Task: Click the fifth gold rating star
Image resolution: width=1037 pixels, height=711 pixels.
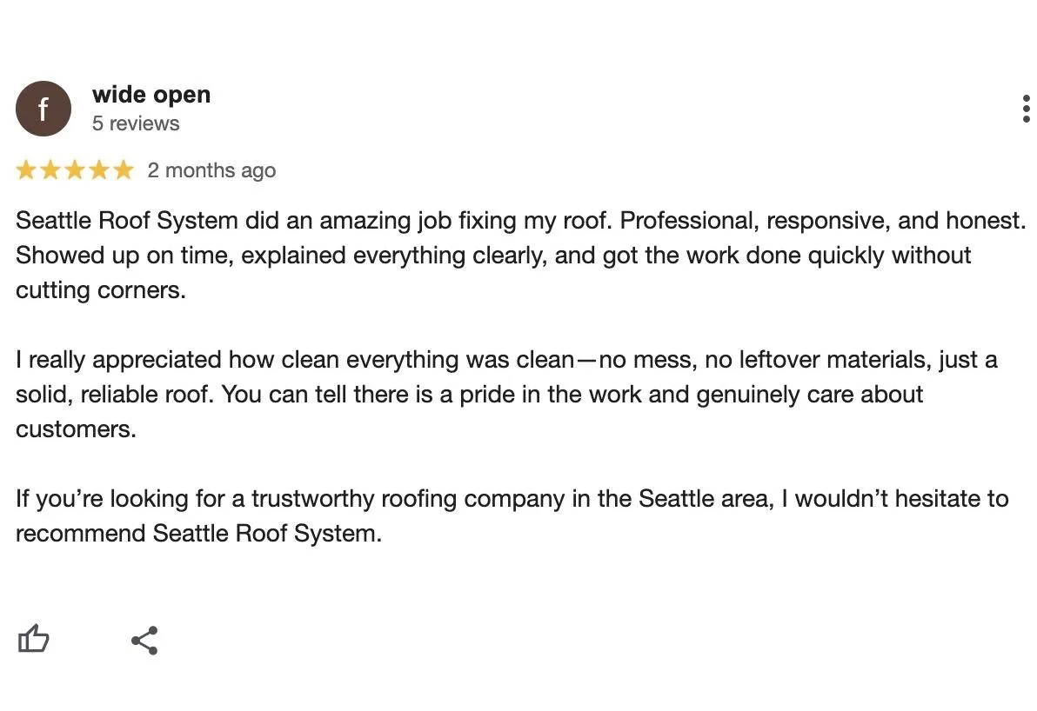Action: (123, 169)
